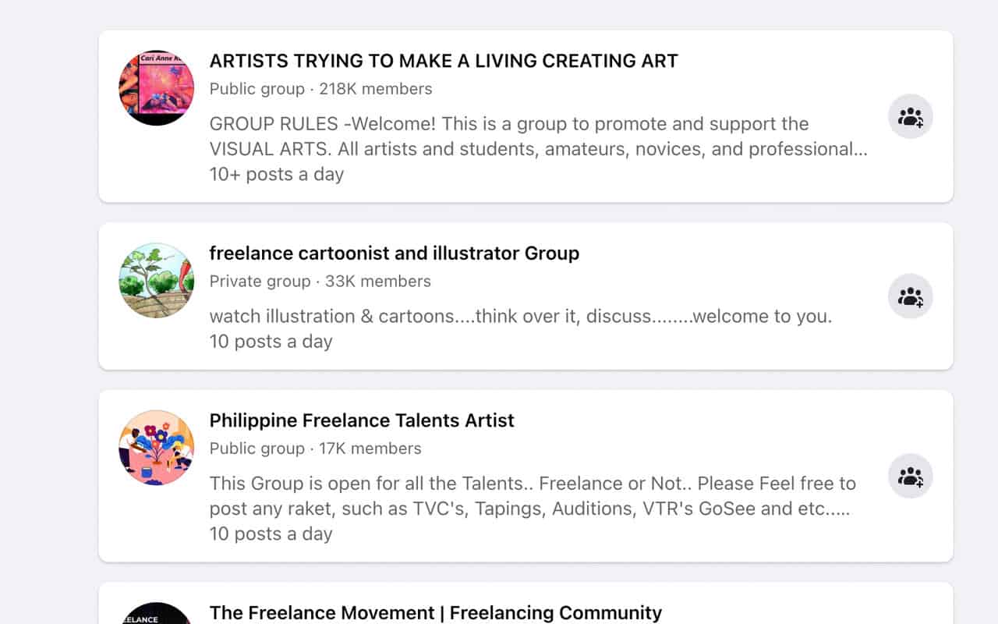Click 'Public group · 218K members' text
Image resolution: width=998 pixels, height=624 pixels.
[x=320, y=89]
